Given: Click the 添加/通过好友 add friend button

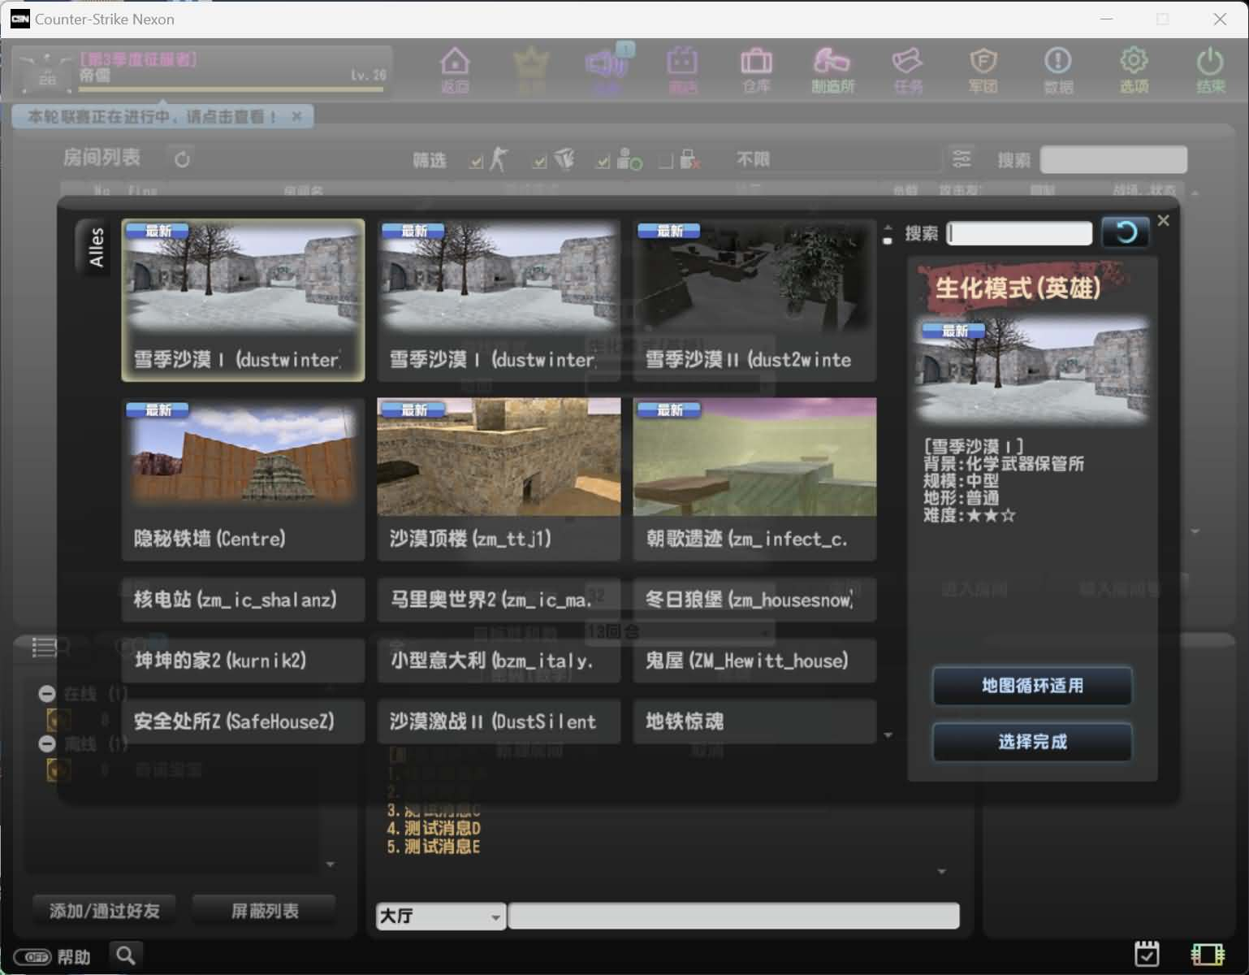Looking at the screenshot, I should [103, 910].
